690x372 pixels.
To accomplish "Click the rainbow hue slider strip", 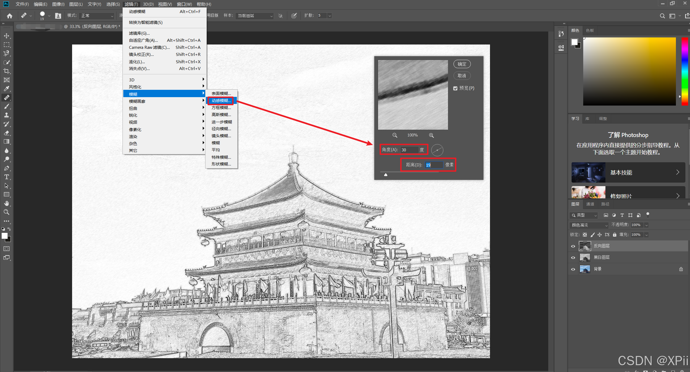I will tap(685, 71).
